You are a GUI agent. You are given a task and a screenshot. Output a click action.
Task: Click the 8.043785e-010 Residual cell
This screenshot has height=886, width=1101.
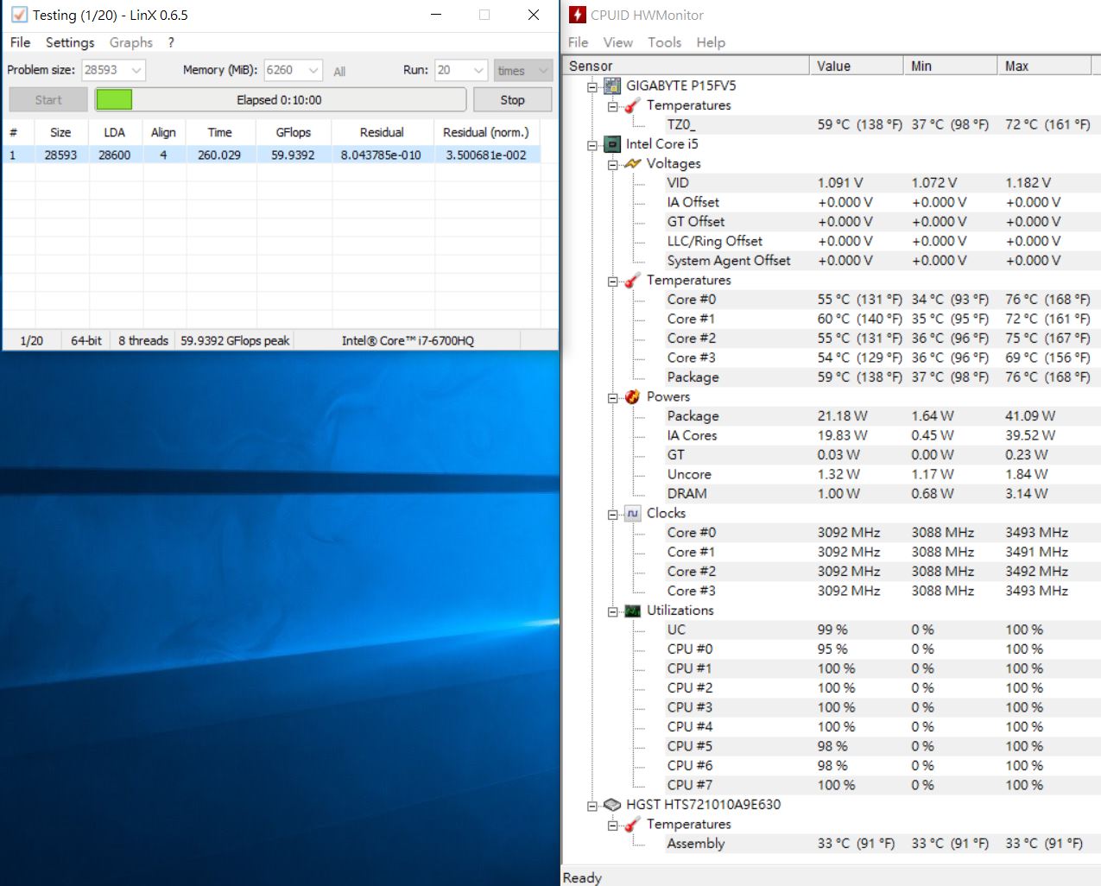[x=381, y=155]
